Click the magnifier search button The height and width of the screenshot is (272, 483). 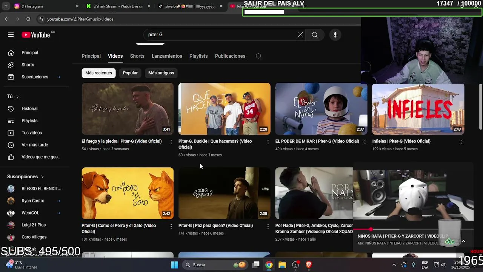pyautogui.click(x=315, y=35)
